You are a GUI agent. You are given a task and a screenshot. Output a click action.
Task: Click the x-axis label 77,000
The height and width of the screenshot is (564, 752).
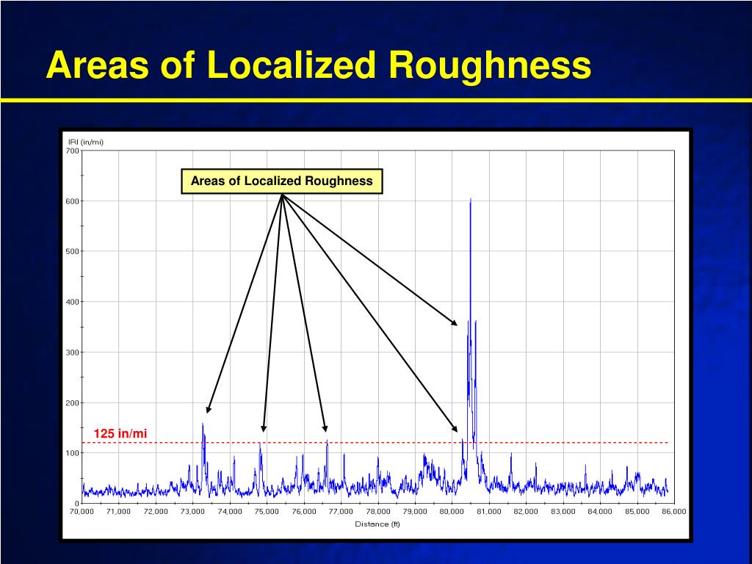point(341,512)
